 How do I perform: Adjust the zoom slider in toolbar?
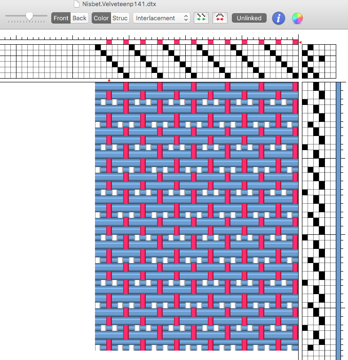[29, 16]
